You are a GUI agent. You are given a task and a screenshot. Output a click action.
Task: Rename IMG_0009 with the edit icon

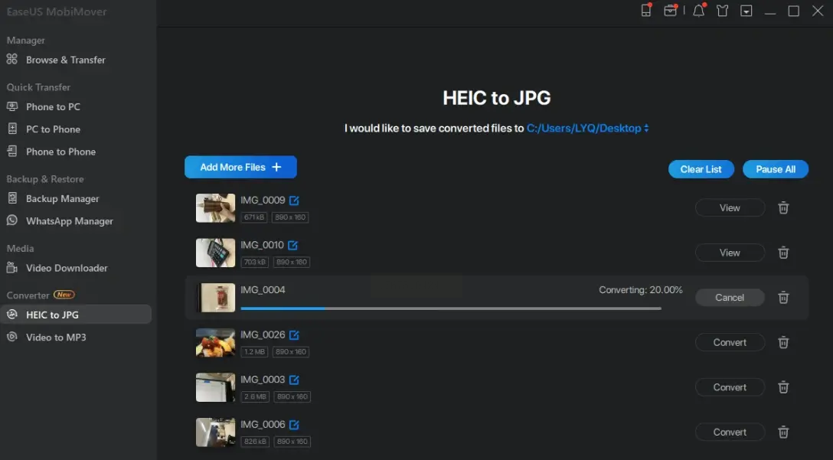coord(294,201)
